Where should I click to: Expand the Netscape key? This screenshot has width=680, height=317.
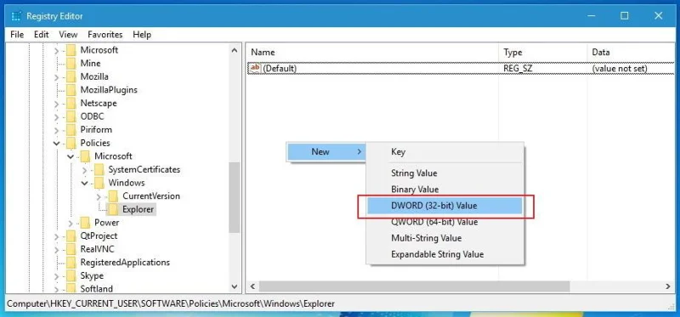click(56, 104)
